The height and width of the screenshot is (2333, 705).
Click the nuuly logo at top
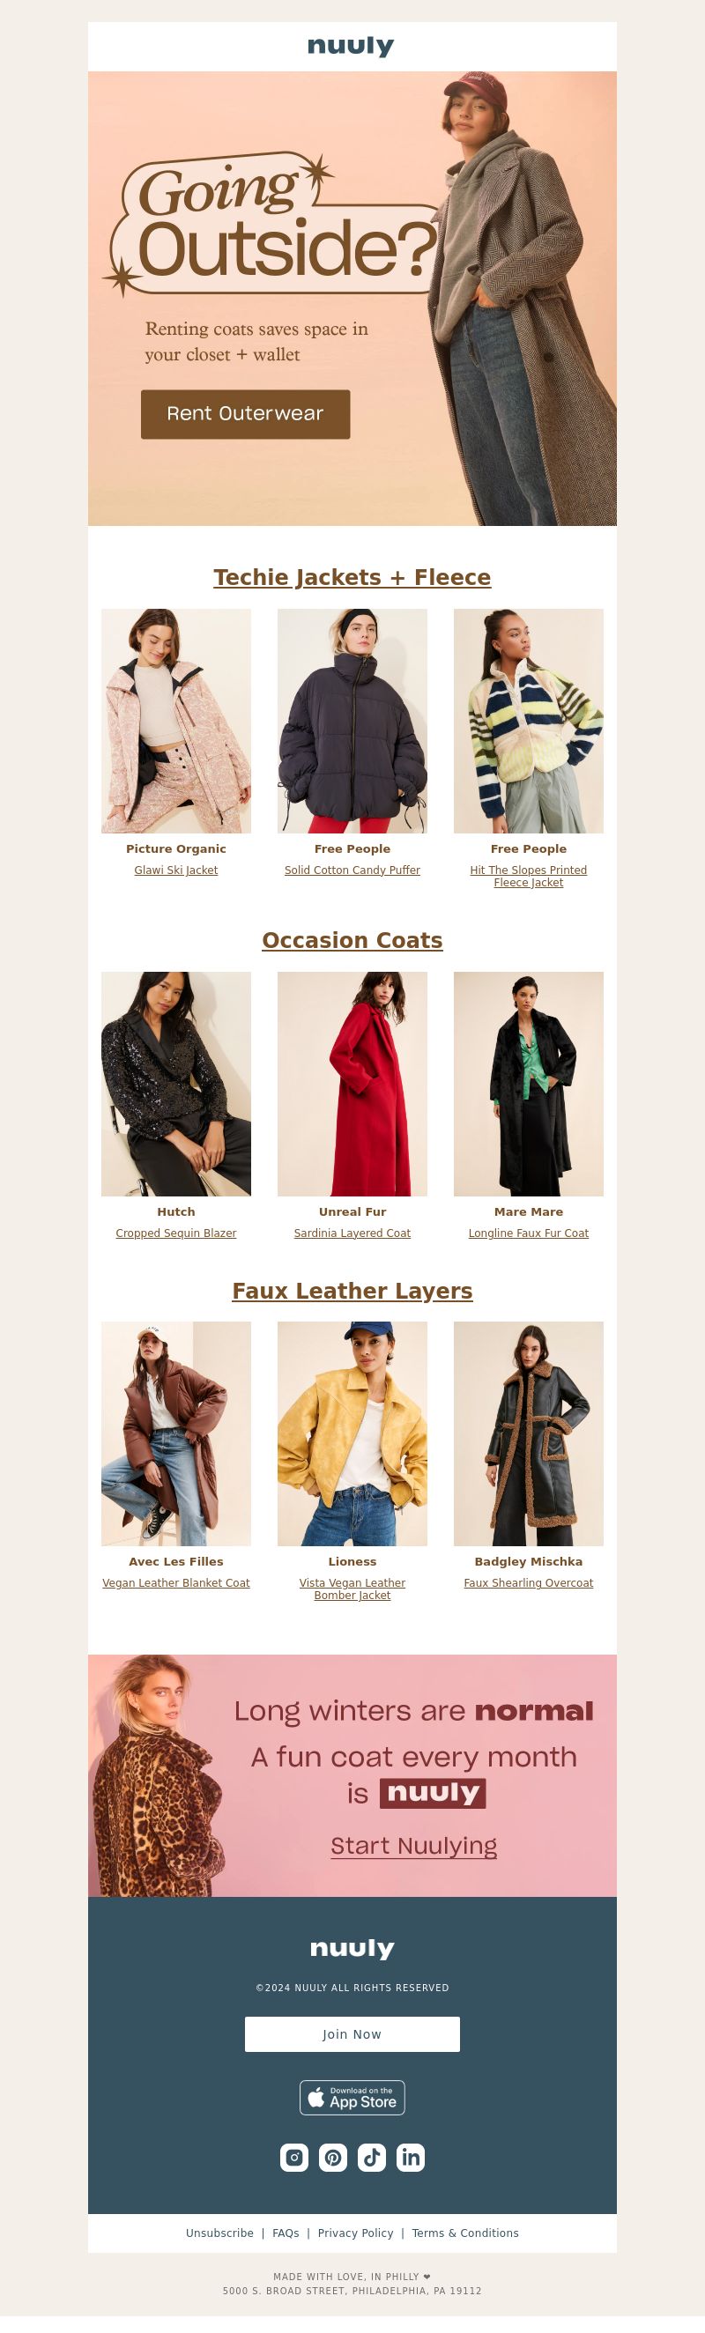(x=352, y=46)
